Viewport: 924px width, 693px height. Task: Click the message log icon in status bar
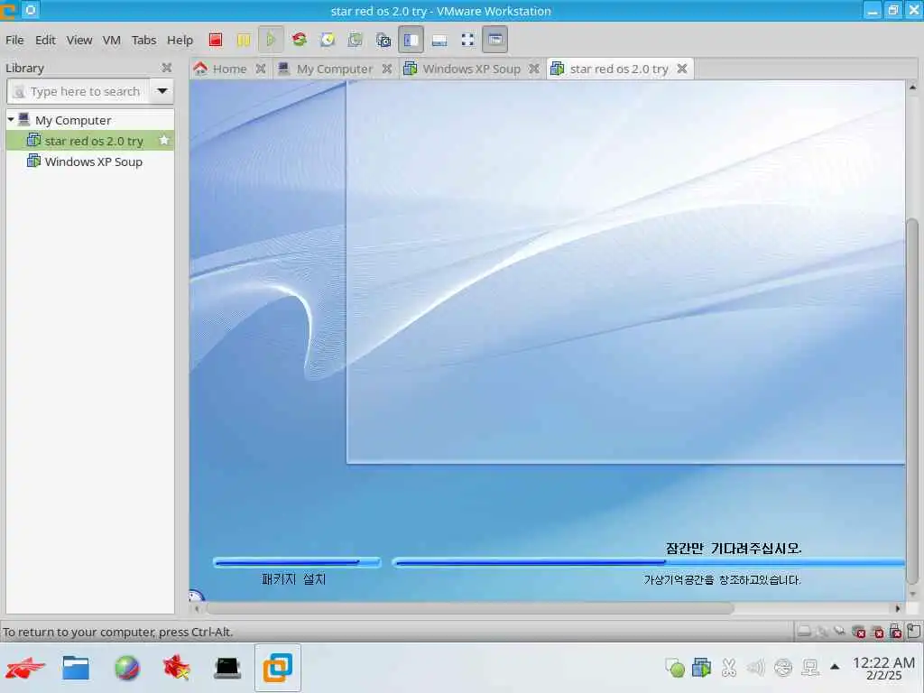click(x=914, y=632)
